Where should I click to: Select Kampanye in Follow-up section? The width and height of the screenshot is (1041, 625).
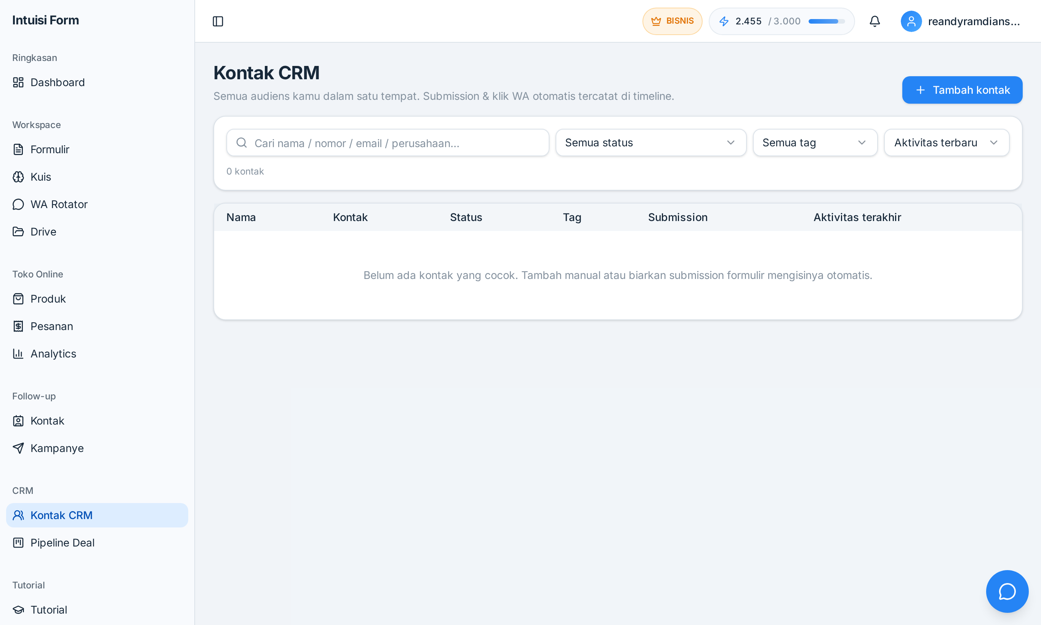click(x=97, y=448)
